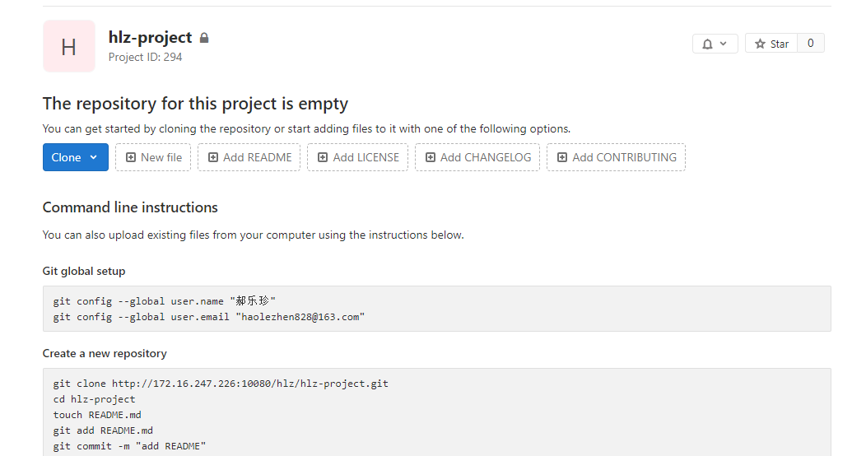This screenshot has width=866, height=456.
Task: Open the Clone dropdown
Action: pyautogui.click(x=76, y=157)
